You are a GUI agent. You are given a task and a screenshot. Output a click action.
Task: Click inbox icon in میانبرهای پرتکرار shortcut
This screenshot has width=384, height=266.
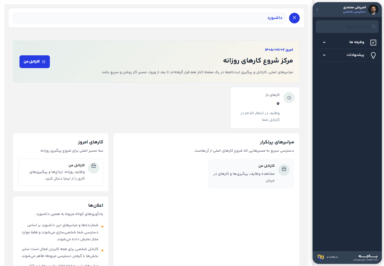[284, 169]
